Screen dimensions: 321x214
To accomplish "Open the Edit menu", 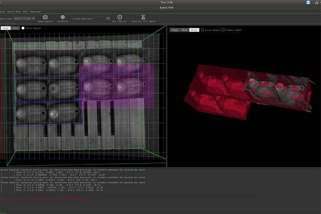I will (26, 12).
